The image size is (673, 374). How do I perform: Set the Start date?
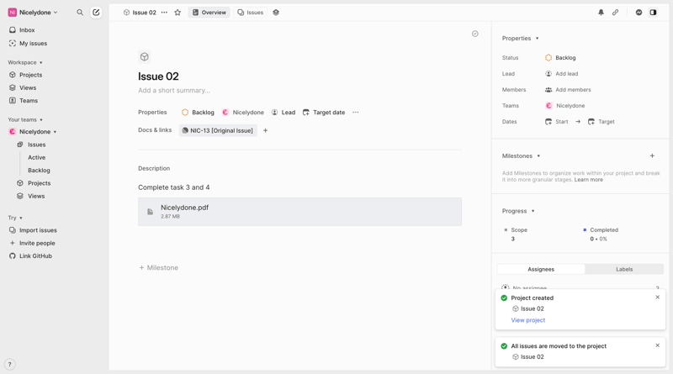tap(557, 122)
